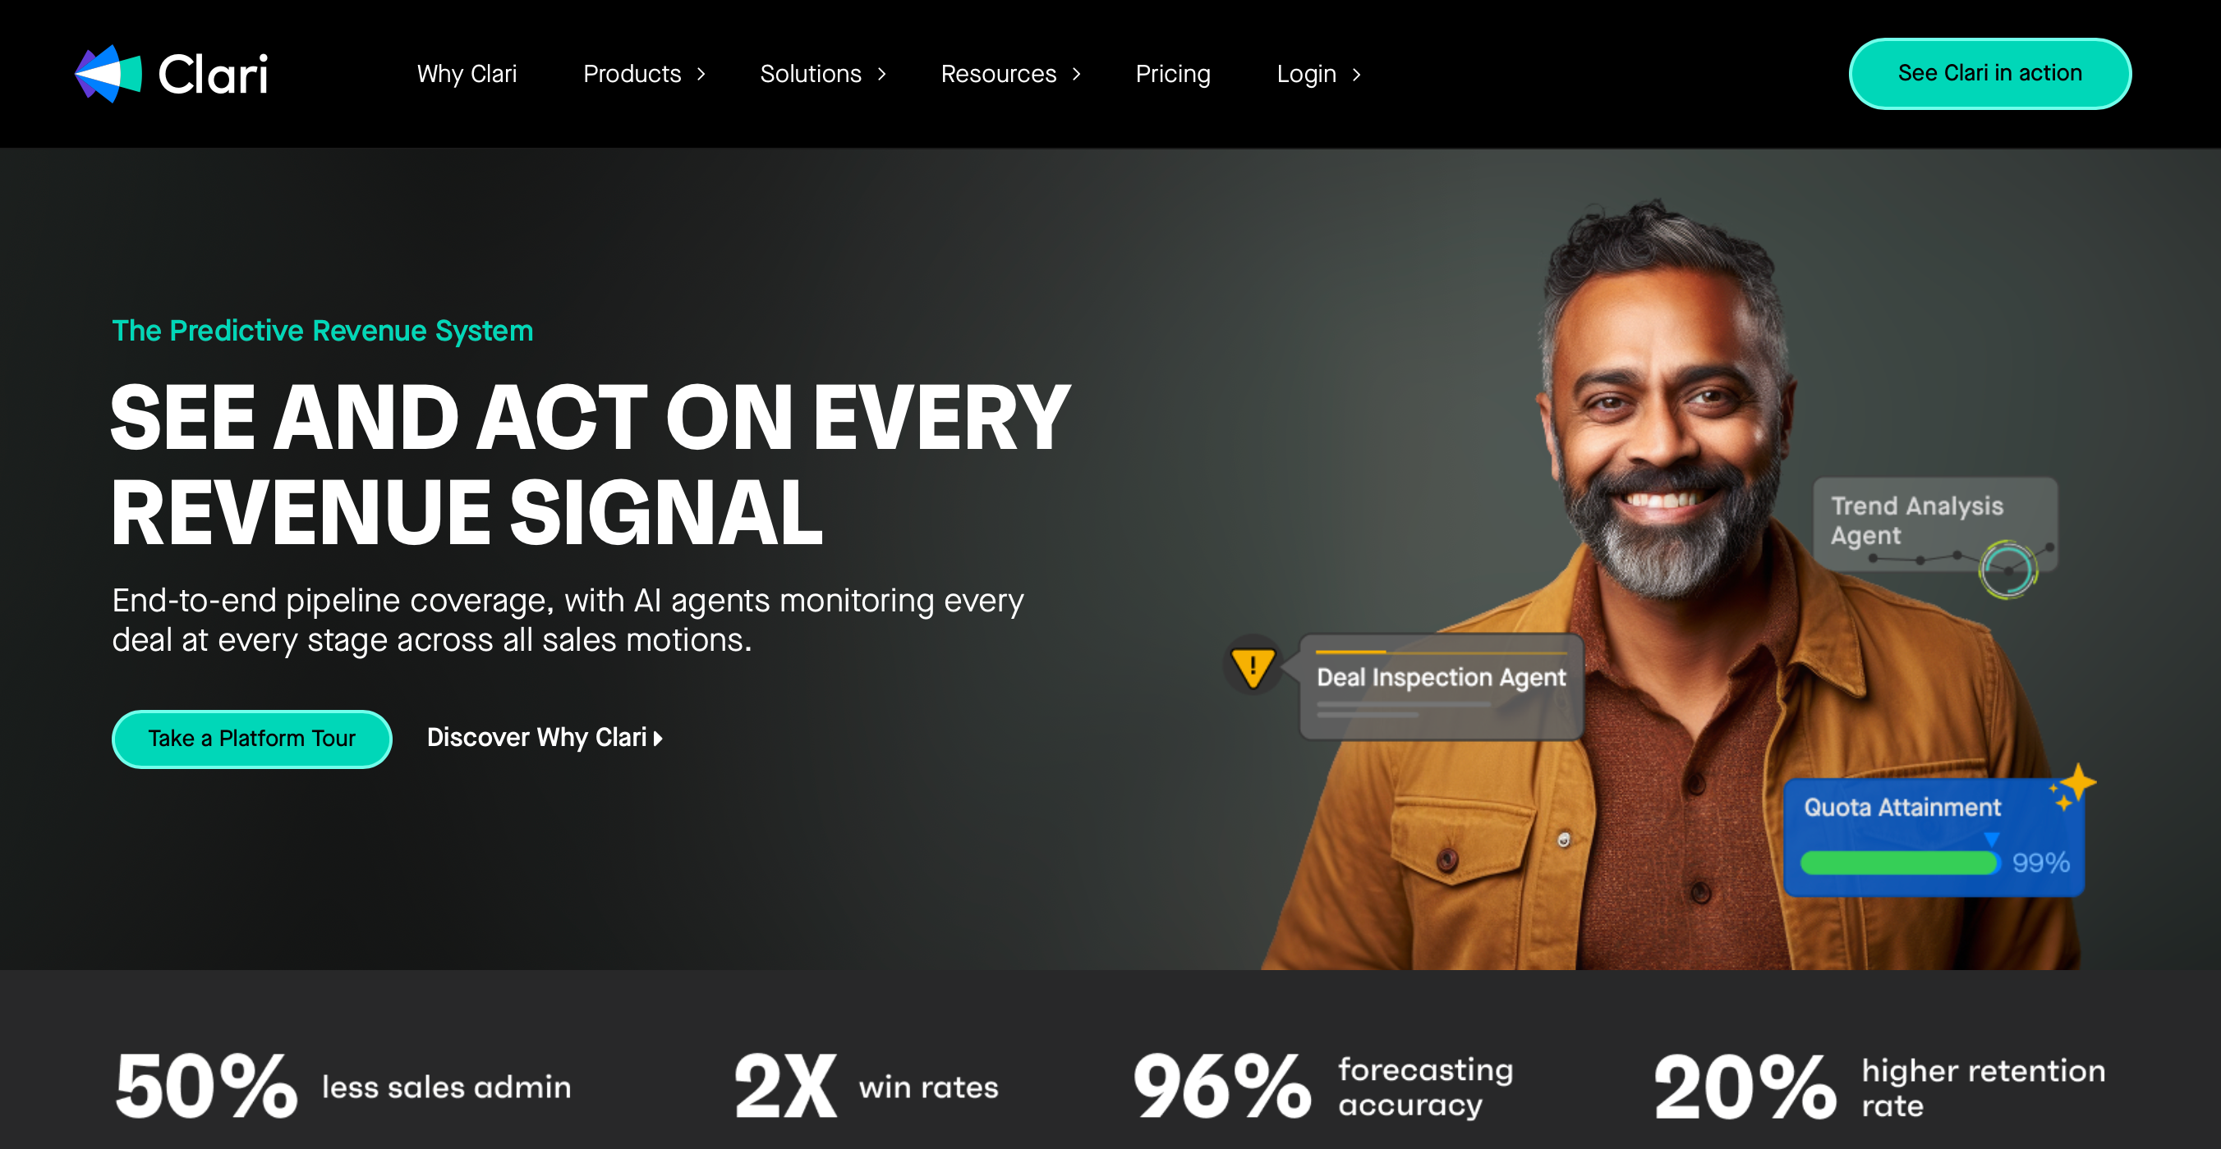Click the Take a Platform Tour button
This screenshot has height=1149, width=2221.
point(252,738)
